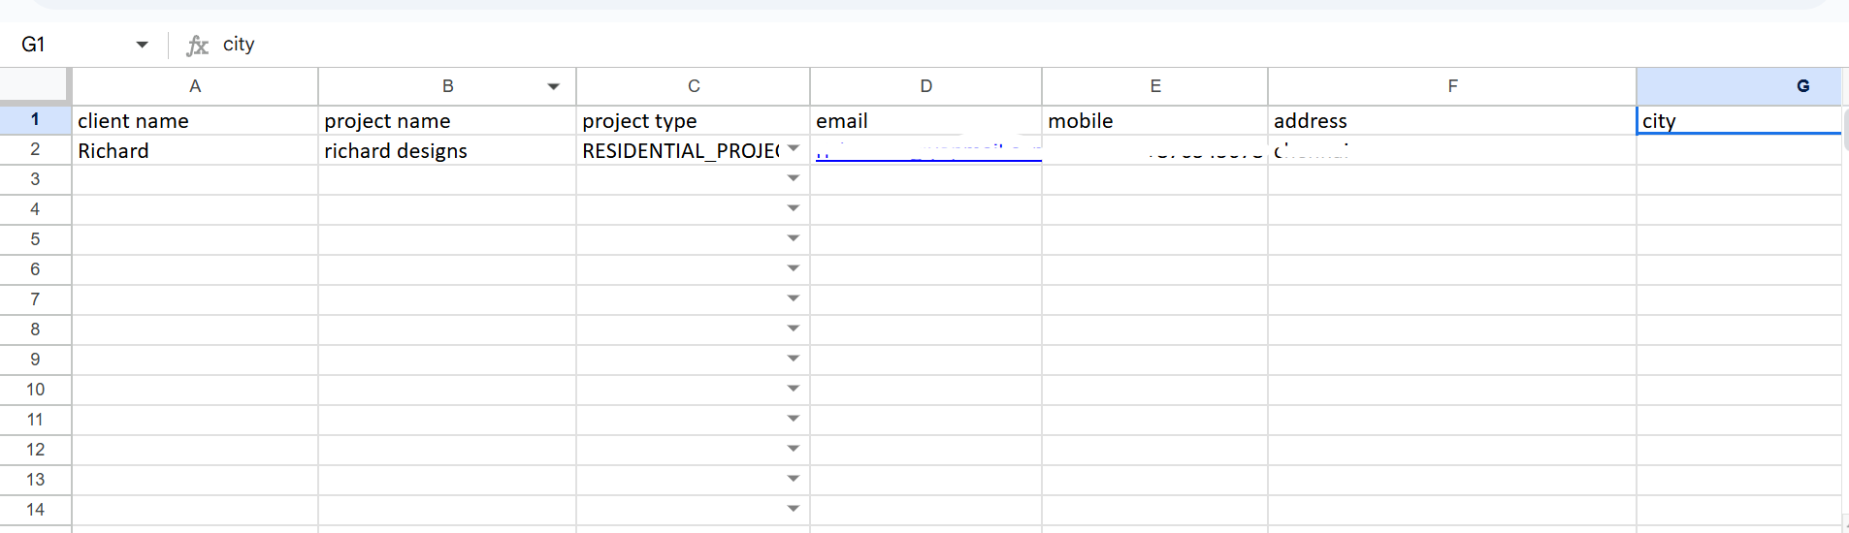This screenshot has height=533, width=1849.
Task: Select column D by its header
Action: [x=925, y=86]
